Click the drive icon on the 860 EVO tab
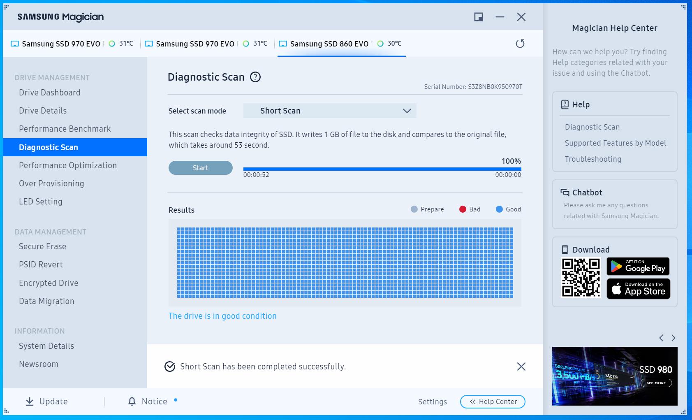Viewport: 692px width, 420px height. pos(282,44)
